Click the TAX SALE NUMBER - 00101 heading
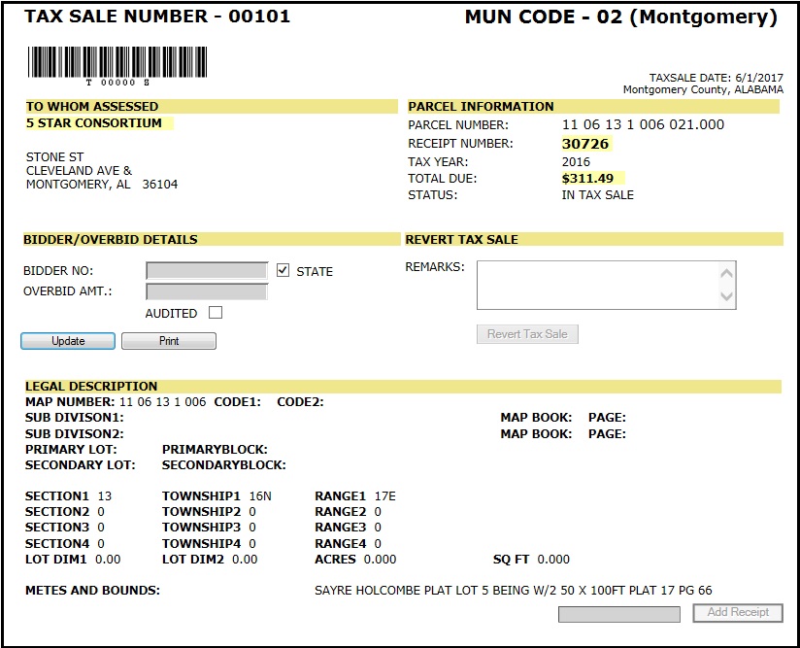Screen dimensions: 800x648 pyautogui.click(x=157, y=17)
